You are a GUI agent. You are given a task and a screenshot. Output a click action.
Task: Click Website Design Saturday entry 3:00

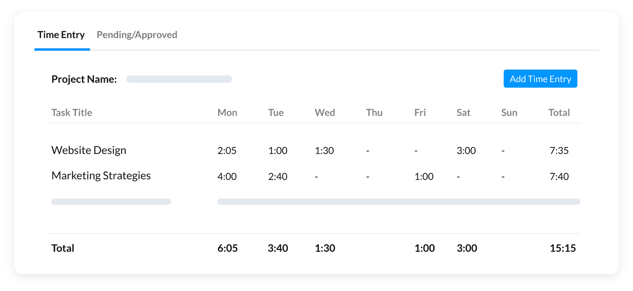click(466, 151)
